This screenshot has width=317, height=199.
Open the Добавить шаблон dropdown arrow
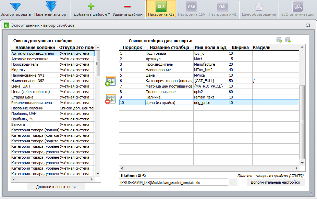(109, 14)
